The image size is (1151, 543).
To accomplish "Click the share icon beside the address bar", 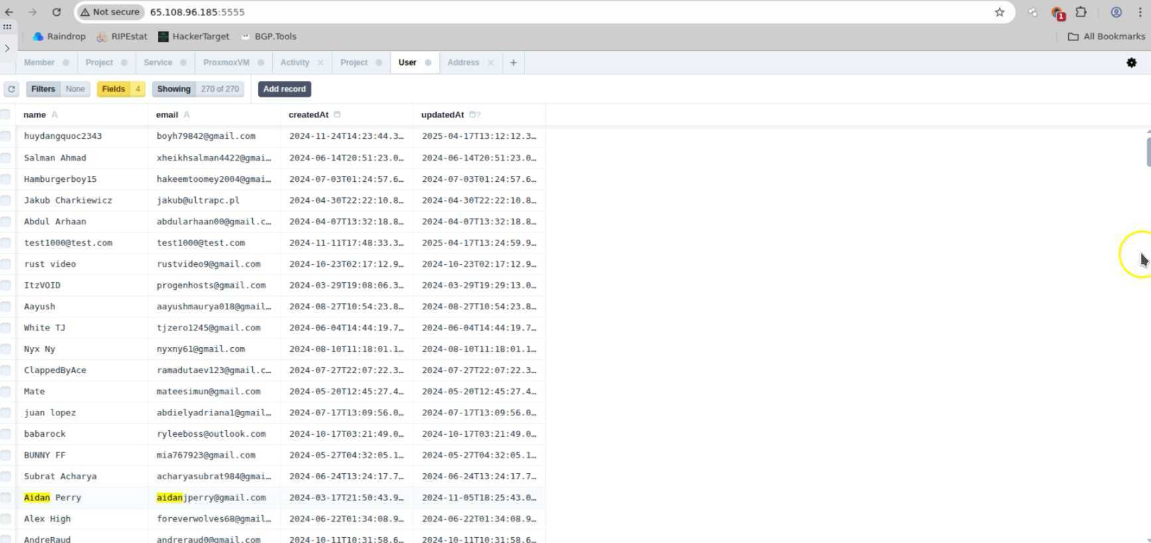I will pyautogui.click(x=1033, y=12).
